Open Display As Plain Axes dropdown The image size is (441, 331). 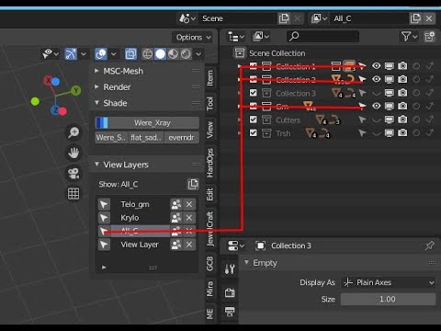(389, 282)
